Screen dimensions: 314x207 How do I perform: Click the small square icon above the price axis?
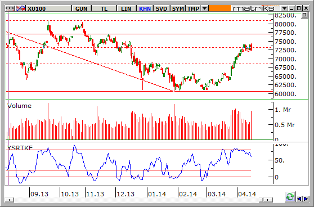tap(304, 15)
